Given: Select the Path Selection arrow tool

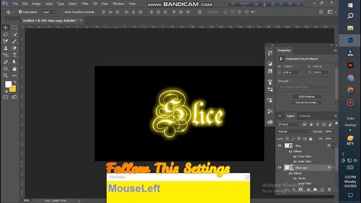Looking at the screenshot, I should pos(14,62).
